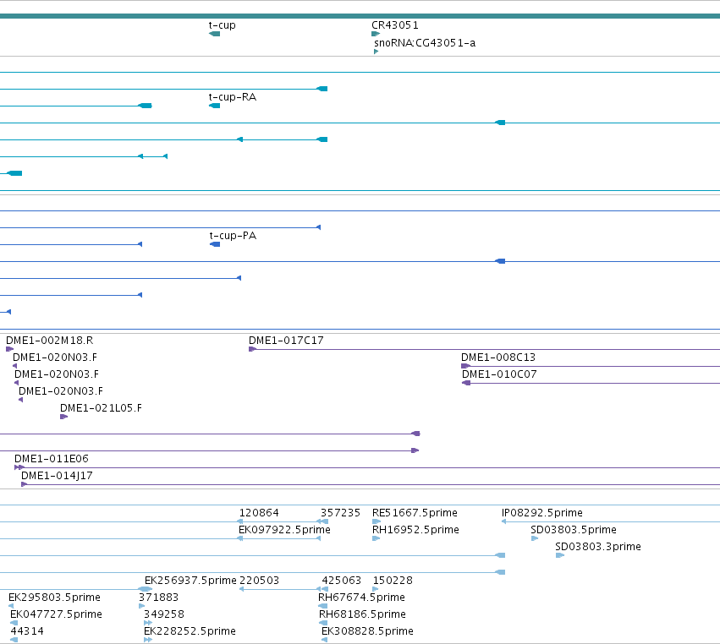Screen dimensions: 720x644
Task: Select EST label 425063
Action: [342, 581]
